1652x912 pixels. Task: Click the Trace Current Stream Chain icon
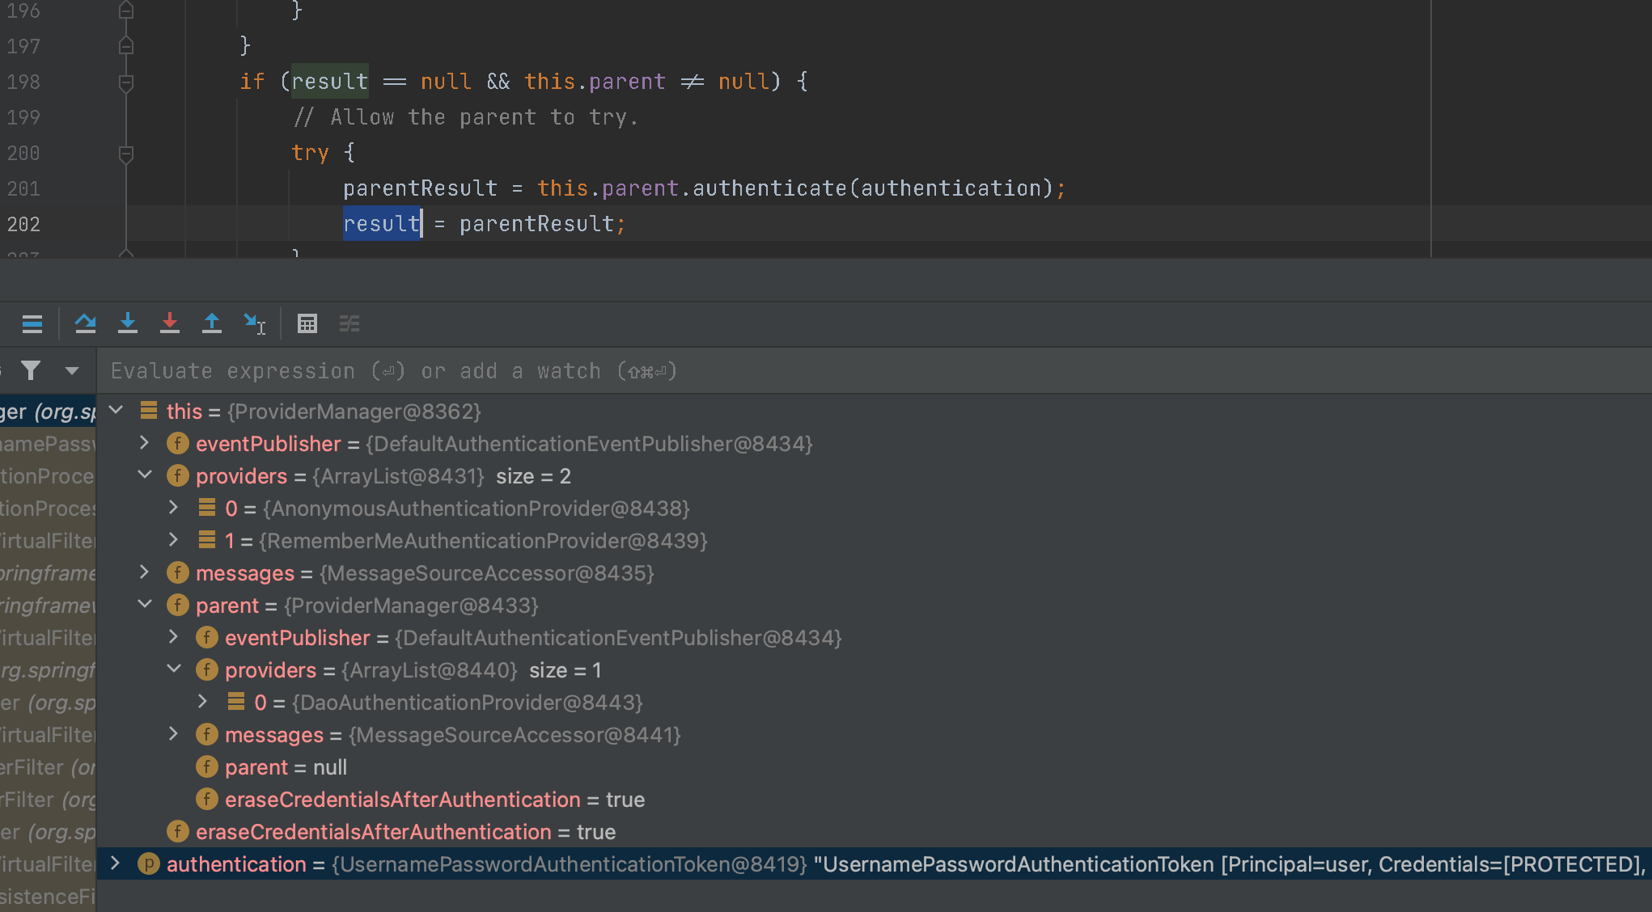click(349, 324)
